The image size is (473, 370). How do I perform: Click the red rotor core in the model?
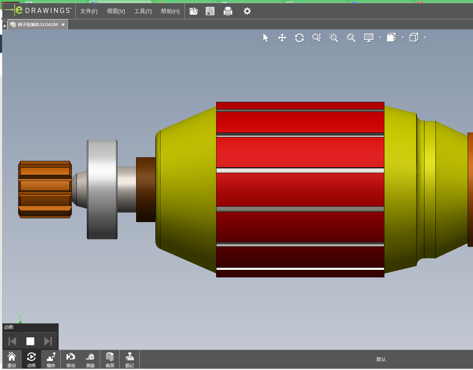(300, 189)
